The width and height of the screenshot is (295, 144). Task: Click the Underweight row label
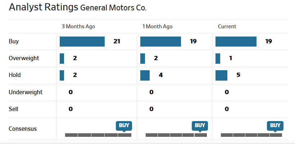pos(26,92)
